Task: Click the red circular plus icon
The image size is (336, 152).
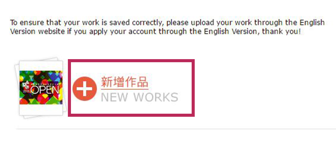Action: coord(85,89)
